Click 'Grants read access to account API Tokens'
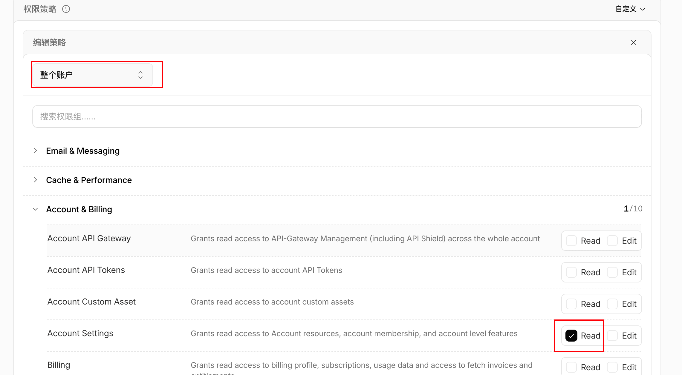The image size is (682, 375). pos(266,270)
